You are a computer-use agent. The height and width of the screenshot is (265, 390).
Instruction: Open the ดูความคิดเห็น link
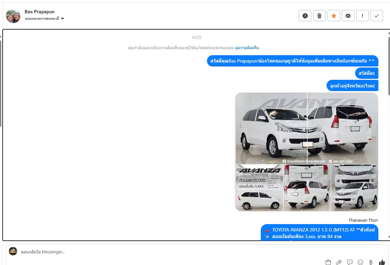[x=247, y=48]
